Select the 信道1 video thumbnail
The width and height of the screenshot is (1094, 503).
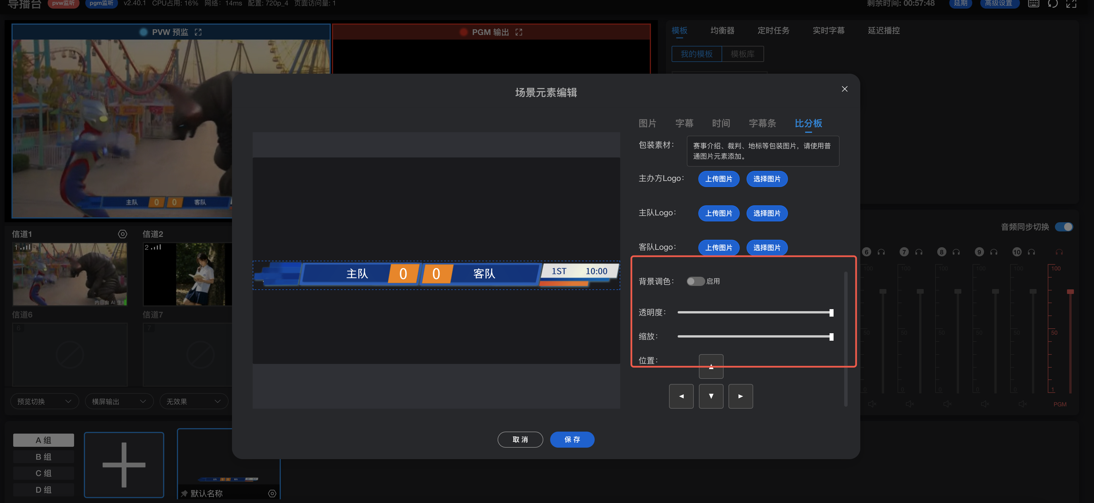click(x=70, y=274)
